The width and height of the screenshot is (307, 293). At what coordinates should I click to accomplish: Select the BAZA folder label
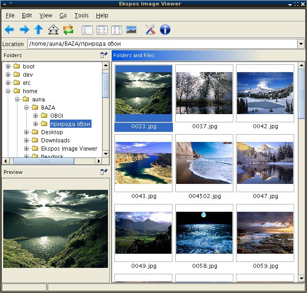coord(48,107)
